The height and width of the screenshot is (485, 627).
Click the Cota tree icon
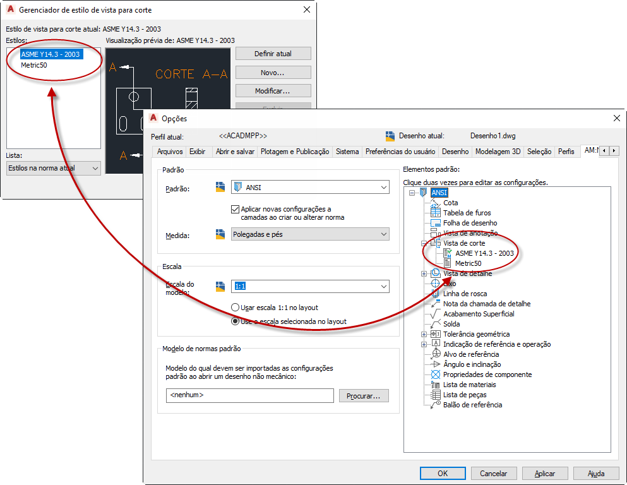pos(435,203)
